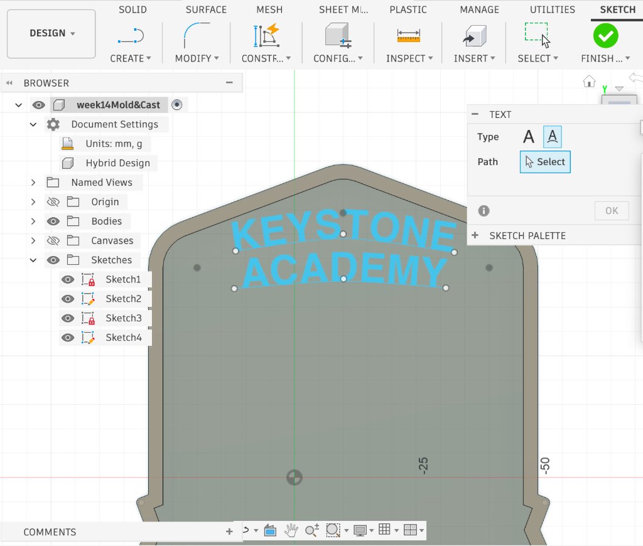Click the Configure cube icon
The width and height of the screenshot is (643, 546).
point(338,36)
